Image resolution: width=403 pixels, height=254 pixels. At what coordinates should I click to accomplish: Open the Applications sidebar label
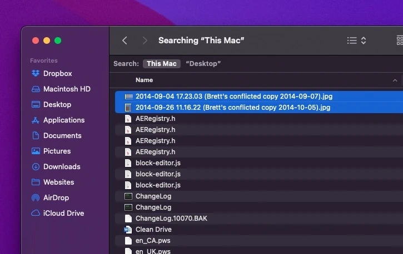point(64,120)
